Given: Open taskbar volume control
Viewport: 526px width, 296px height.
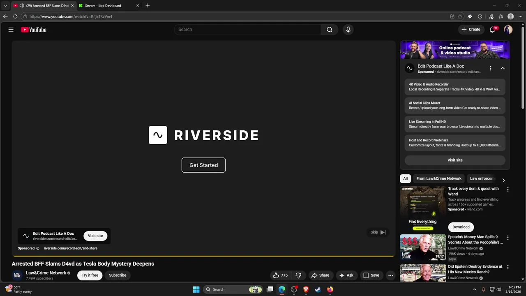Looking at the screenshot, I should tap(499, 289).
